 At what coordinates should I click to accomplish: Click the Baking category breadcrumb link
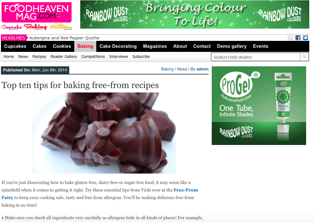[x=167, y=69]
